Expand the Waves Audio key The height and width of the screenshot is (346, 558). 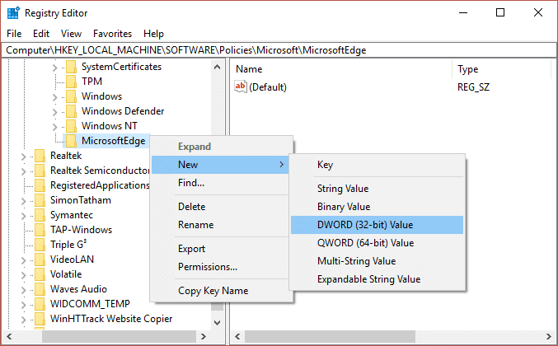[23, 289]
